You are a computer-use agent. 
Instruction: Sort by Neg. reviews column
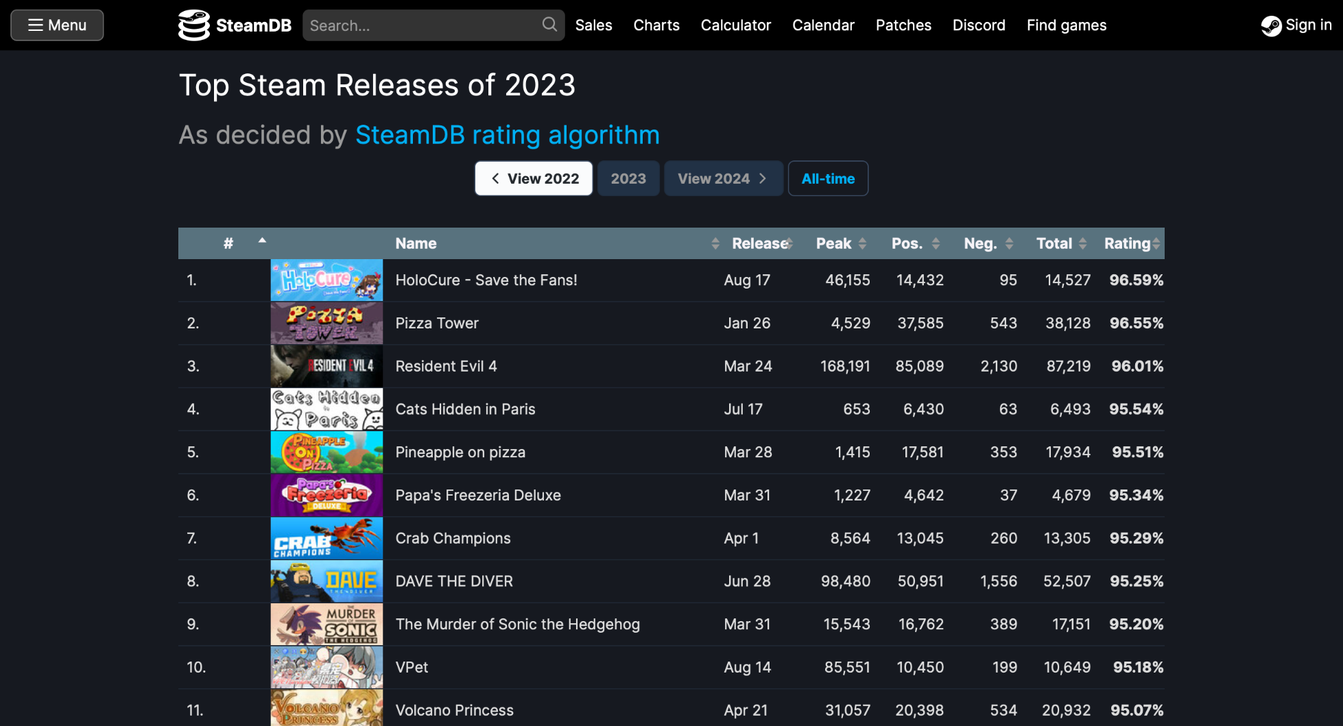pos(987,243)
